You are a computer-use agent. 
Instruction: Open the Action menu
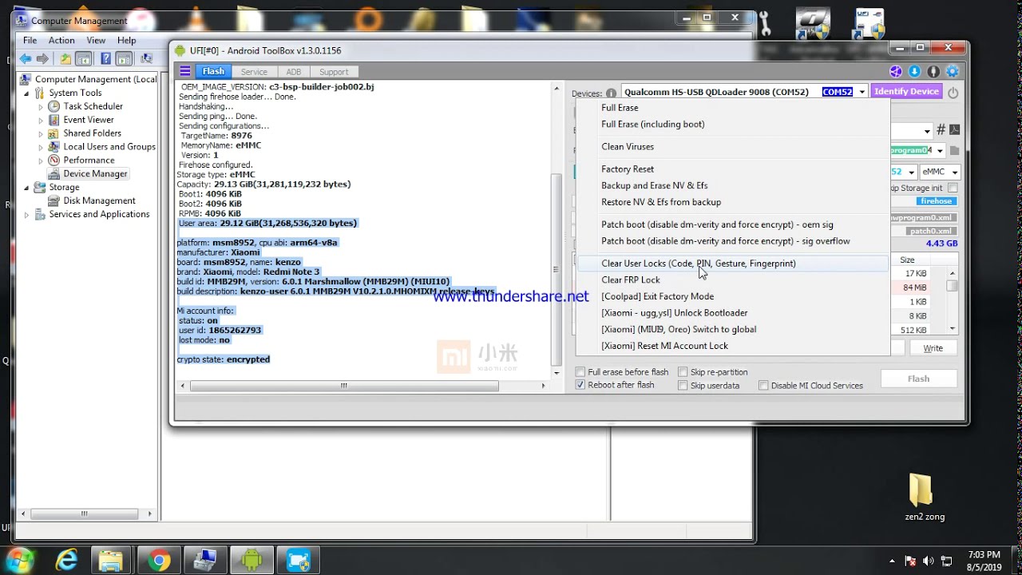tap(61, 40)
